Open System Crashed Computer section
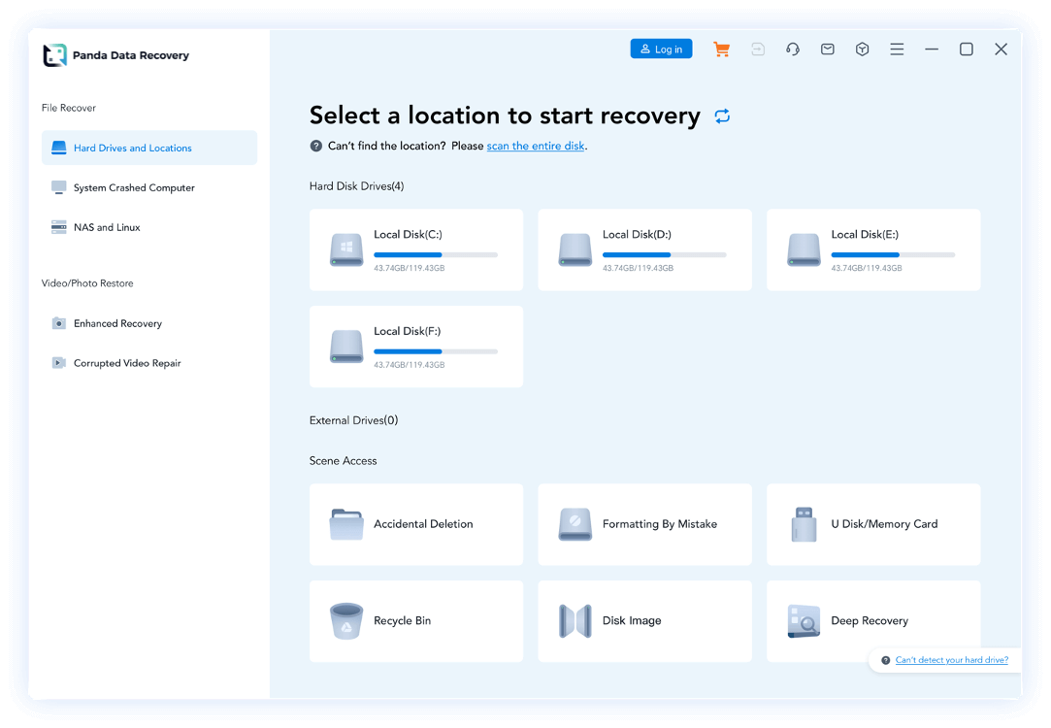 tap(134, 188)
